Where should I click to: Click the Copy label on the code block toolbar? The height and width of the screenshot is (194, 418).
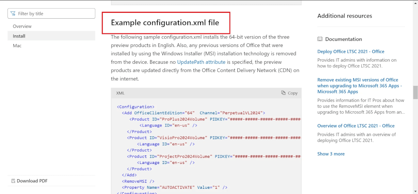click(293, 93)
